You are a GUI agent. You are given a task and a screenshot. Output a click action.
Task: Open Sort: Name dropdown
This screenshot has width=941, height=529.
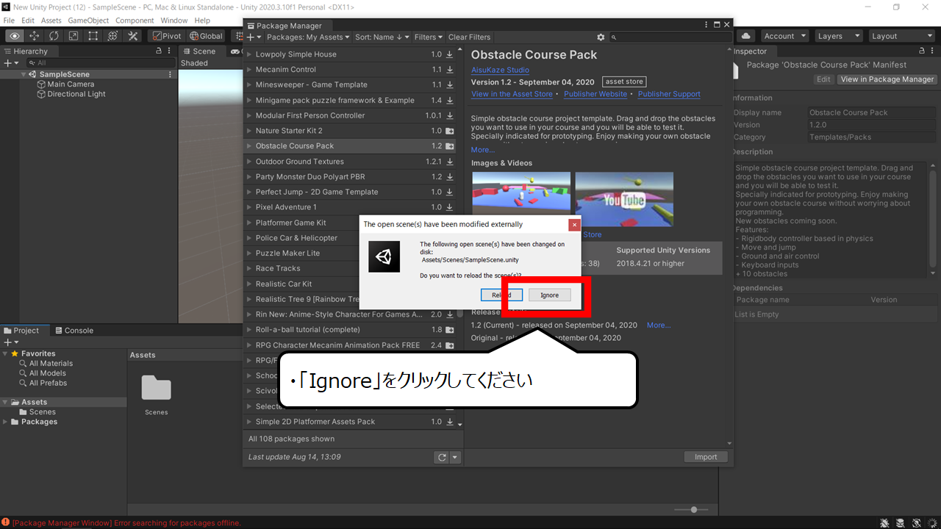pyautogui.click(x=382, y=37)
